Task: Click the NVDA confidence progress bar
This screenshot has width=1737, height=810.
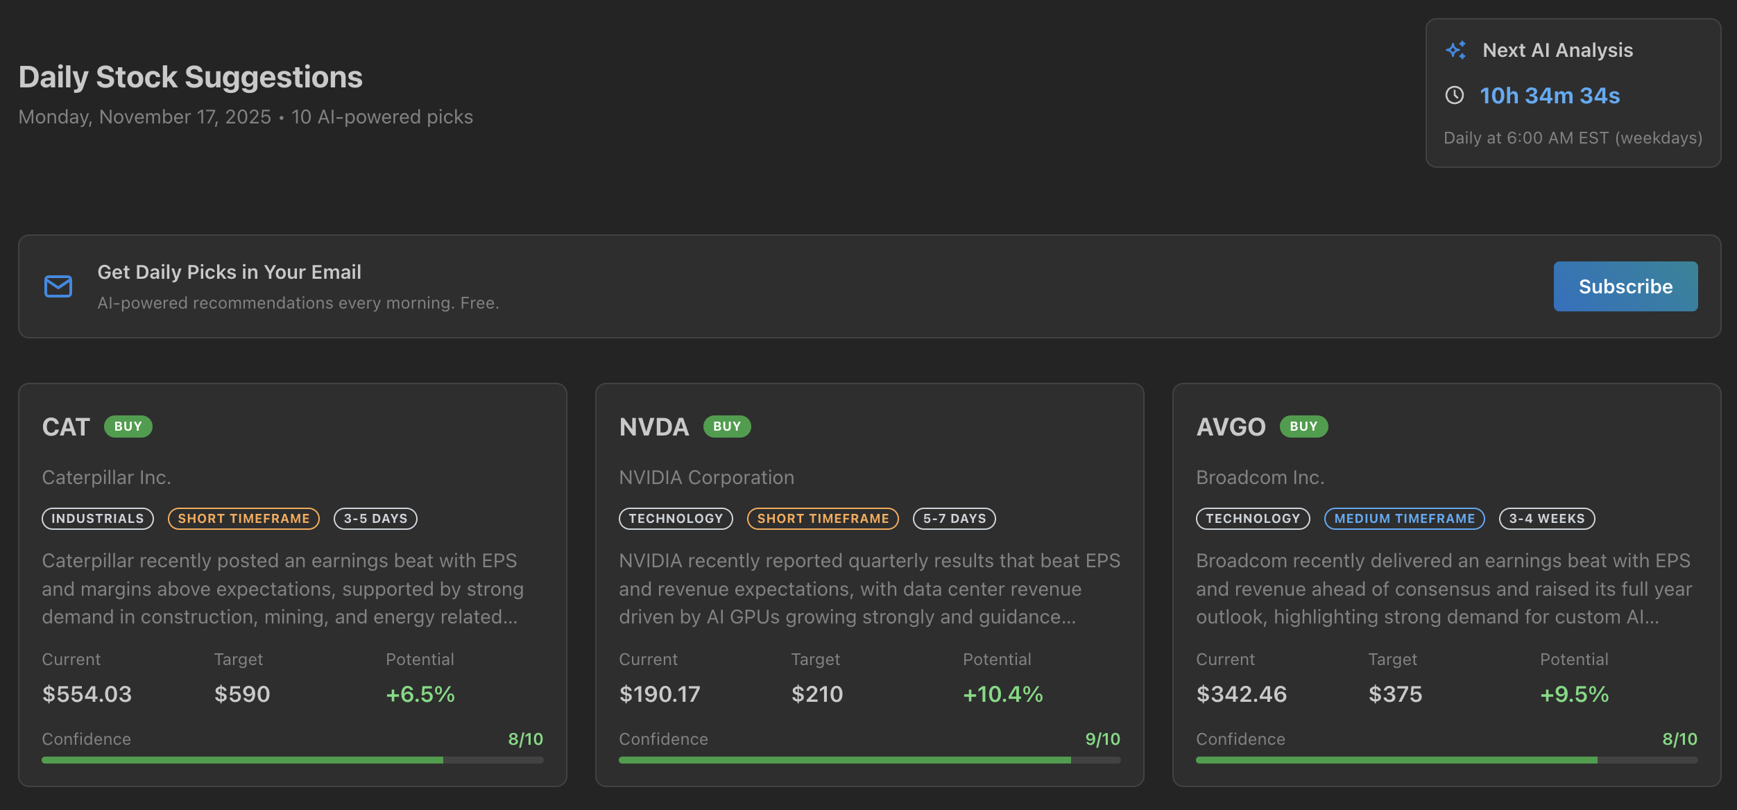Action: pos(869,760)
